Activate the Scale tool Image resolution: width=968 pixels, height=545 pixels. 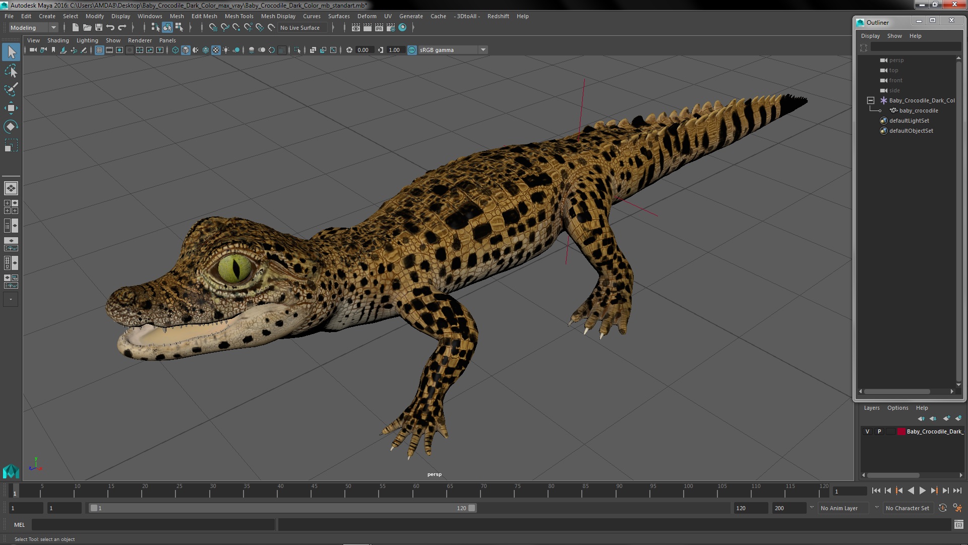tap(11, 145)
